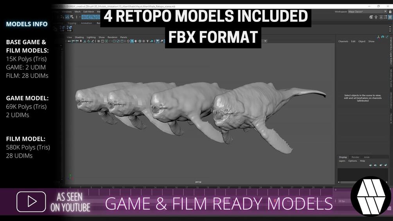Toggle the Tool Settings sidebar icon

[386, 17]
